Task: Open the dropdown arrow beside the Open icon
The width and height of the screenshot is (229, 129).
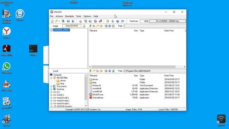Action: tap(59, 21)
